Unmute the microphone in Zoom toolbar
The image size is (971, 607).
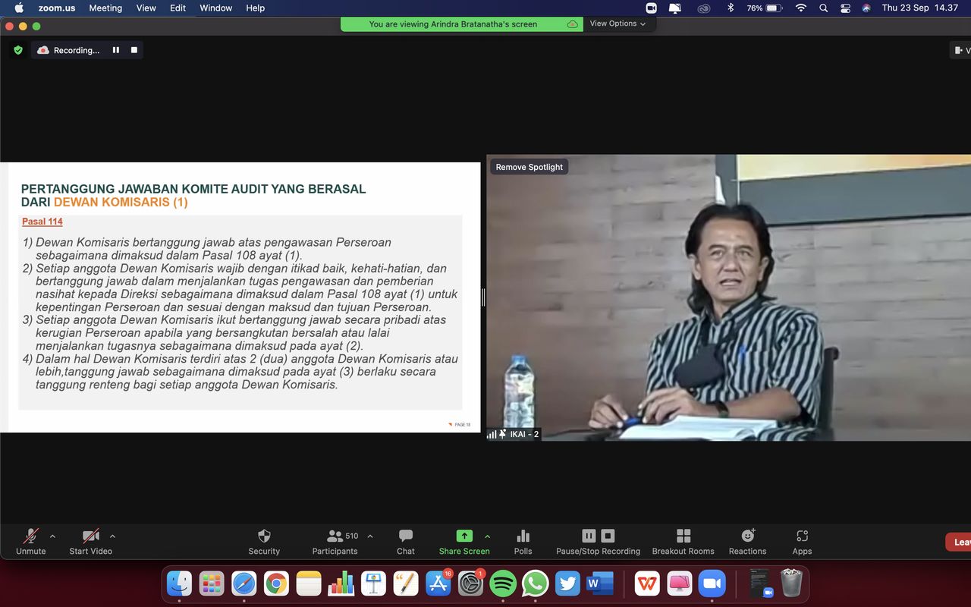[x=31, y=542]
